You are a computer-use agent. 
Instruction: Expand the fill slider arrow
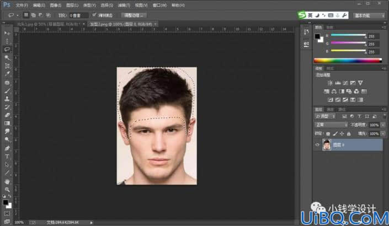tap(383, 134)
